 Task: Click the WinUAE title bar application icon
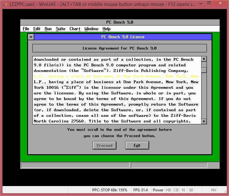coord(6,4)
